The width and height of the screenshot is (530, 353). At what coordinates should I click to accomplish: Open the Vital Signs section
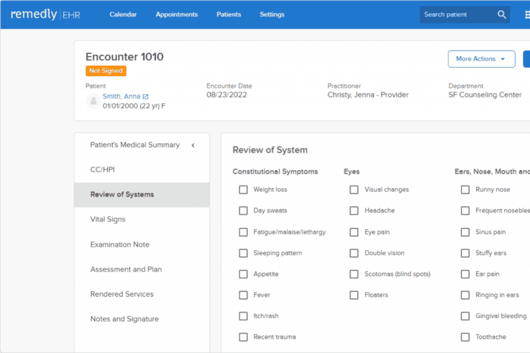[108, 219]
